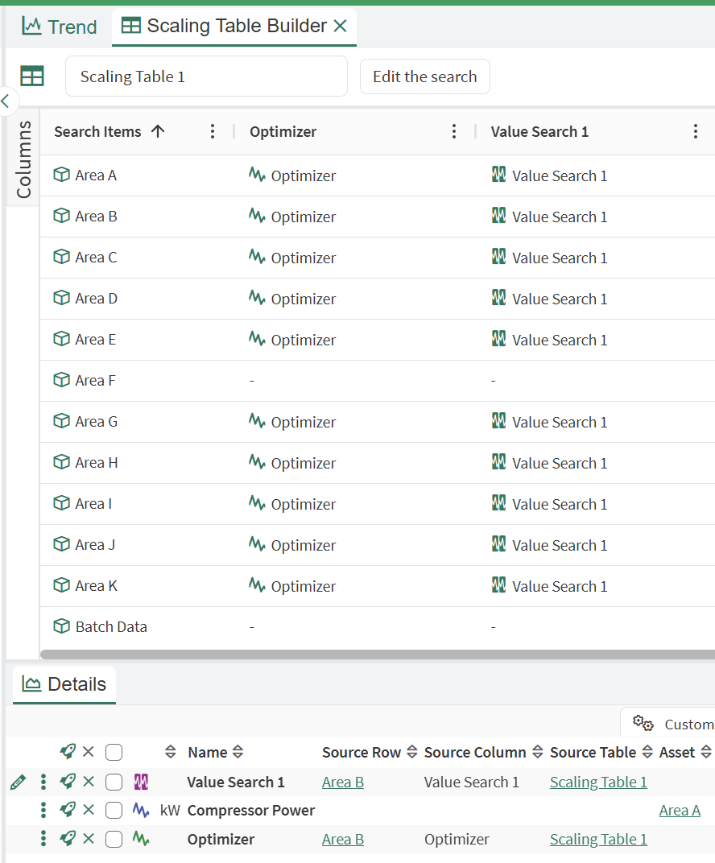Click the purple Value Search 1 color swatch icon

pyautogui.click(x=141, y=782)
